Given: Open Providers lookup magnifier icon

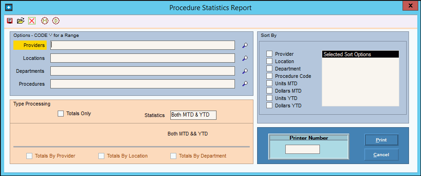Looking at the screenshot, I should pyautogui.click(x=245, y=46).
